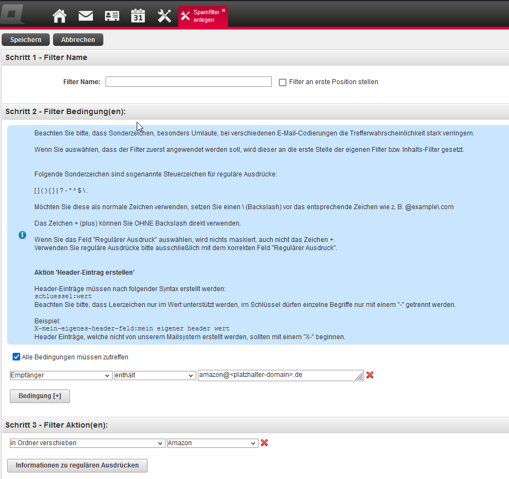This screenshot has width=509, height=479.
Task: Enable Filter an erste Position stellen
Action: pyautogui.click(x=283, y=82)
